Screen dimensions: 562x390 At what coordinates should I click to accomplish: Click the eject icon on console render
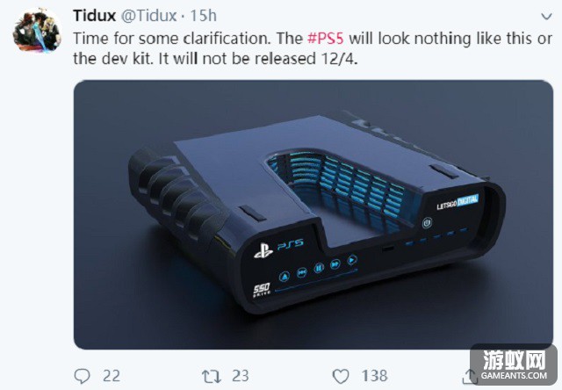click(285, 277)
